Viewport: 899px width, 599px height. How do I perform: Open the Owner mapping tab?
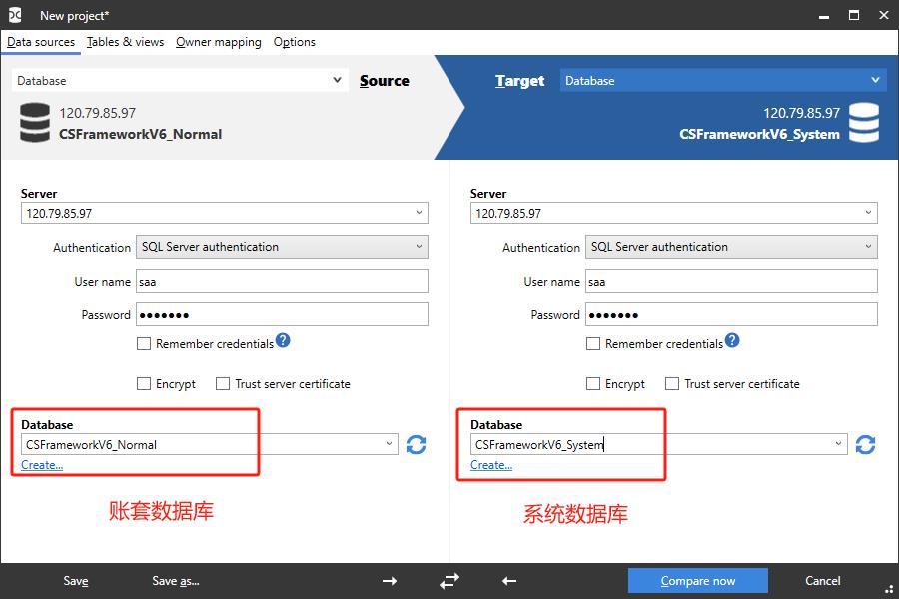click(x=218, y=42)
